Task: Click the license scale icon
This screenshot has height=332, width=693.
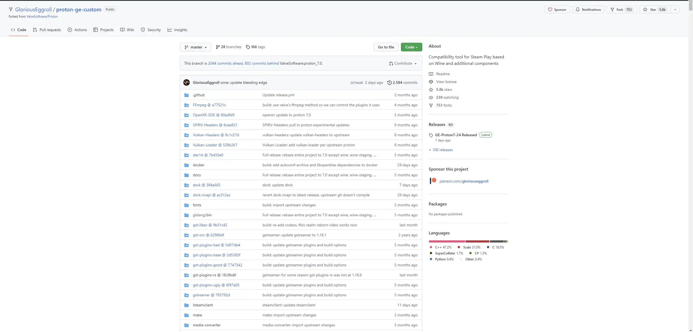Action: pyautogui.click(x=431, y=82)
